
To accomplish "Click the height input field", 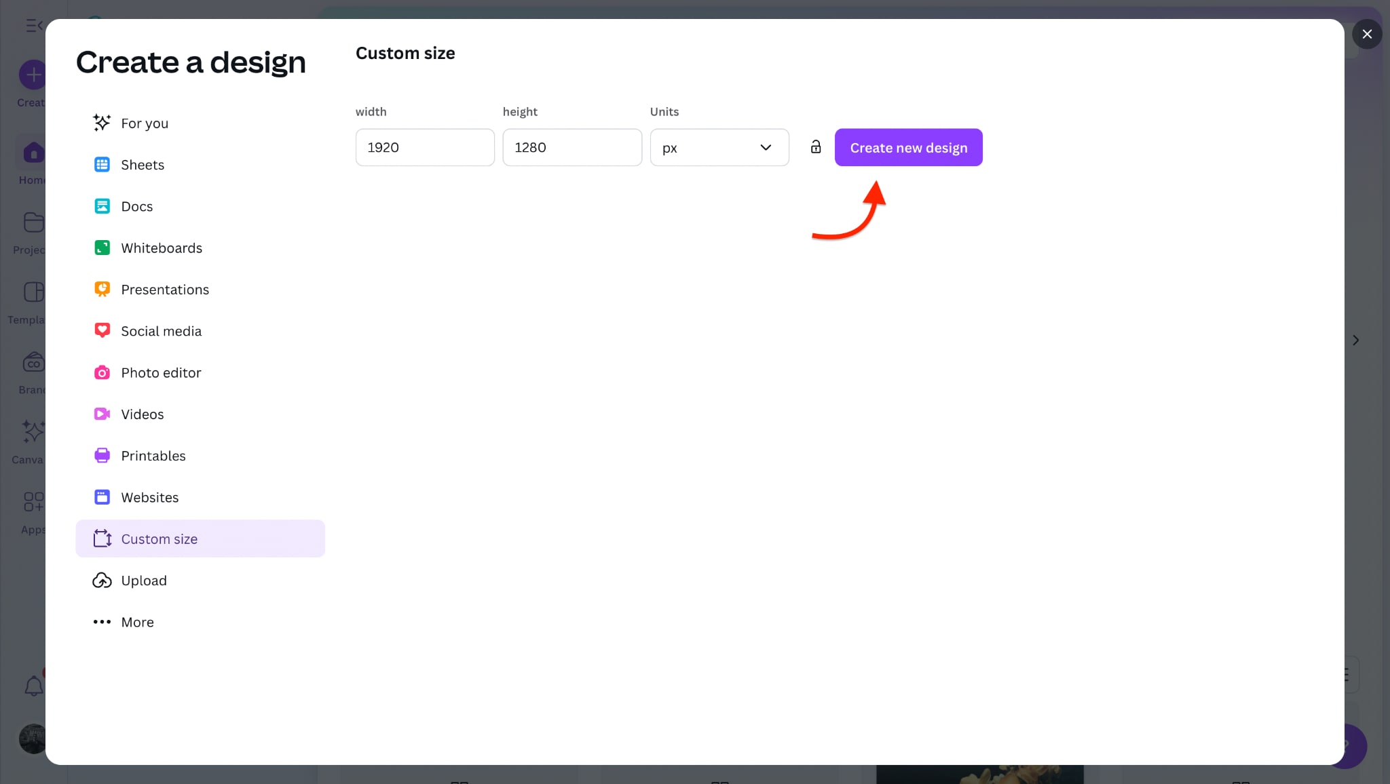I will [x=572, y=147].
